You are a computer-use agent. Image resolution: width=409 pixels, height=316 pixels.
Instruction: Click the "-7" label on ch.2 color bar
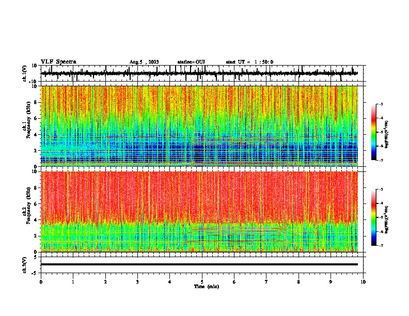click(x=381, y=246)
